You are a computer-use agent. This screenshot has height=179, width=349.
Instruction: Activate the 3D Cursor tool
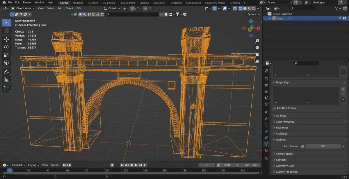6,31
